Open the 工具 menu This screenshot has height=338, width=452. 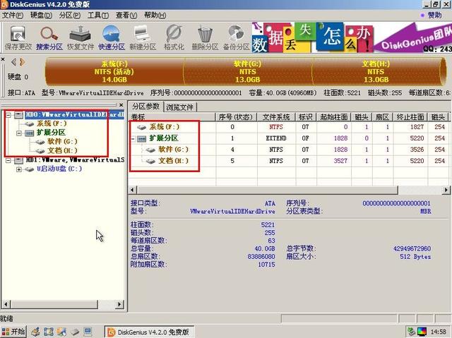98,16
